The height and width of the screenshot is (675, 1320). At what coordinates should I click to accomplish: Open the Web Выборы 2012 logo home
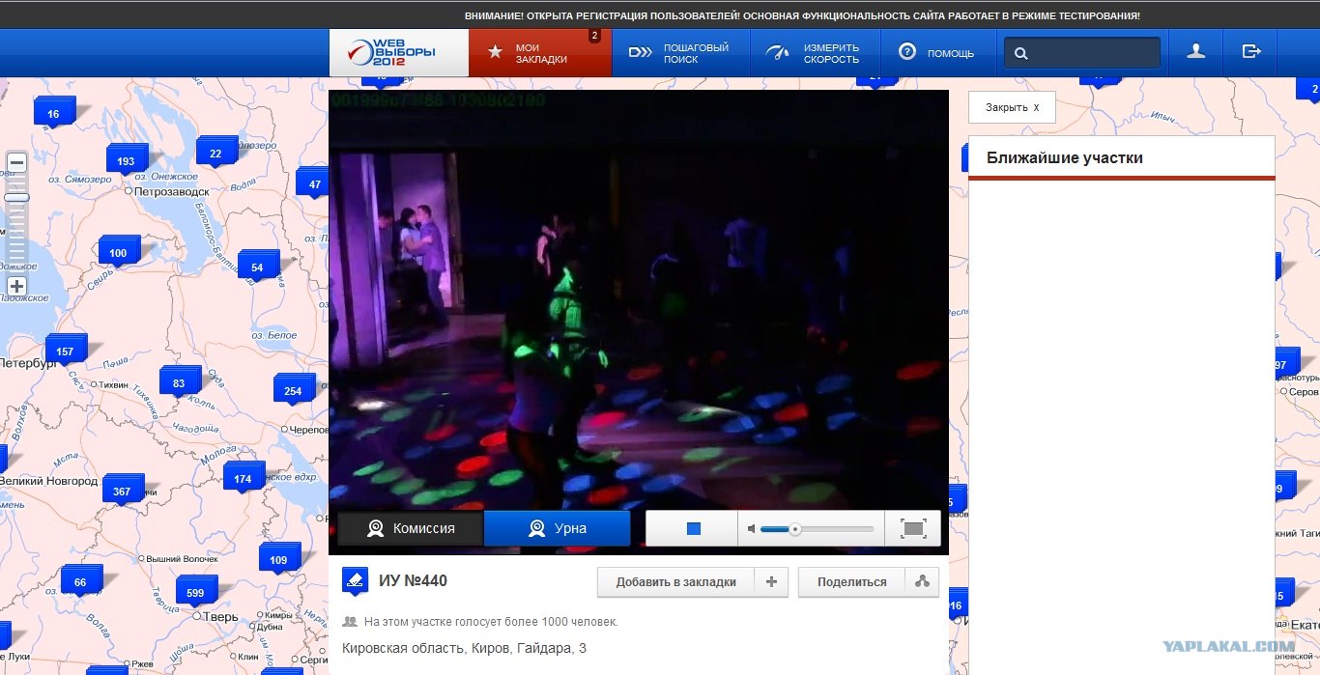coord(398,52)
